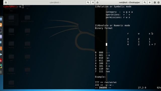Viewport: 161px width, 91px height.
Task: Minimize the root@kali terminal window
Action: [155, 2]
